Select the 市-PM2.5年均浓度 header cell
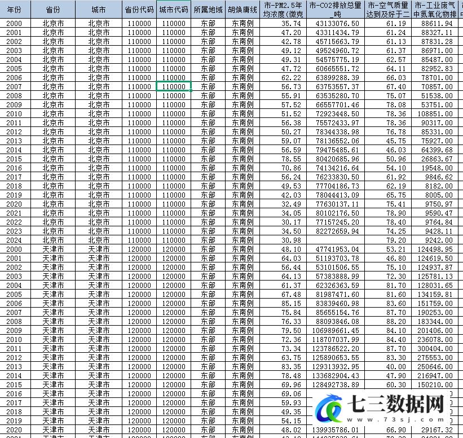The width and height of the screenshot is (463, 438). tap(283, 10)
